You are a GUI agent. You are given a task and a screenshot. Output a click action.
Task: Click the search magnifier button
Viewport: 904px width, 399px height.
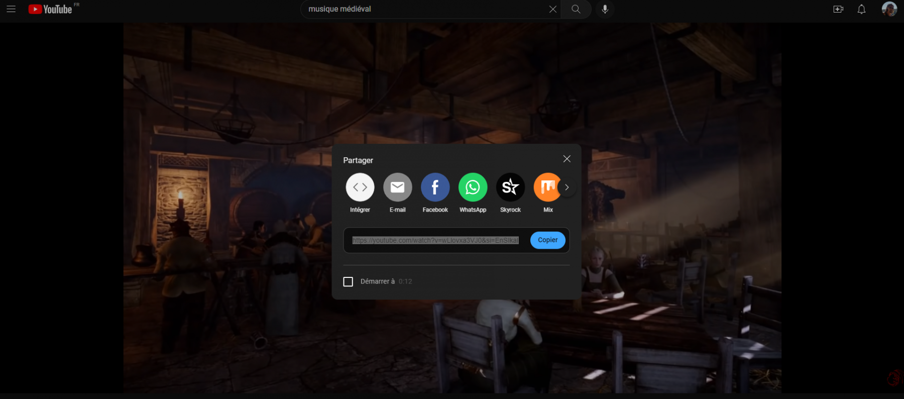(576, 9)
